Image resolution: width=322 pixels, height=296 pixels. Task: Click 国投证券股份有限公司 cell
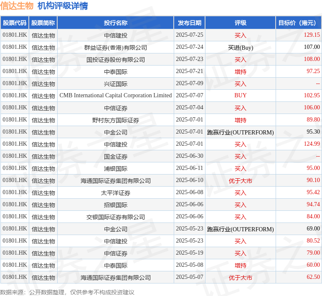(x=116, y=60)
